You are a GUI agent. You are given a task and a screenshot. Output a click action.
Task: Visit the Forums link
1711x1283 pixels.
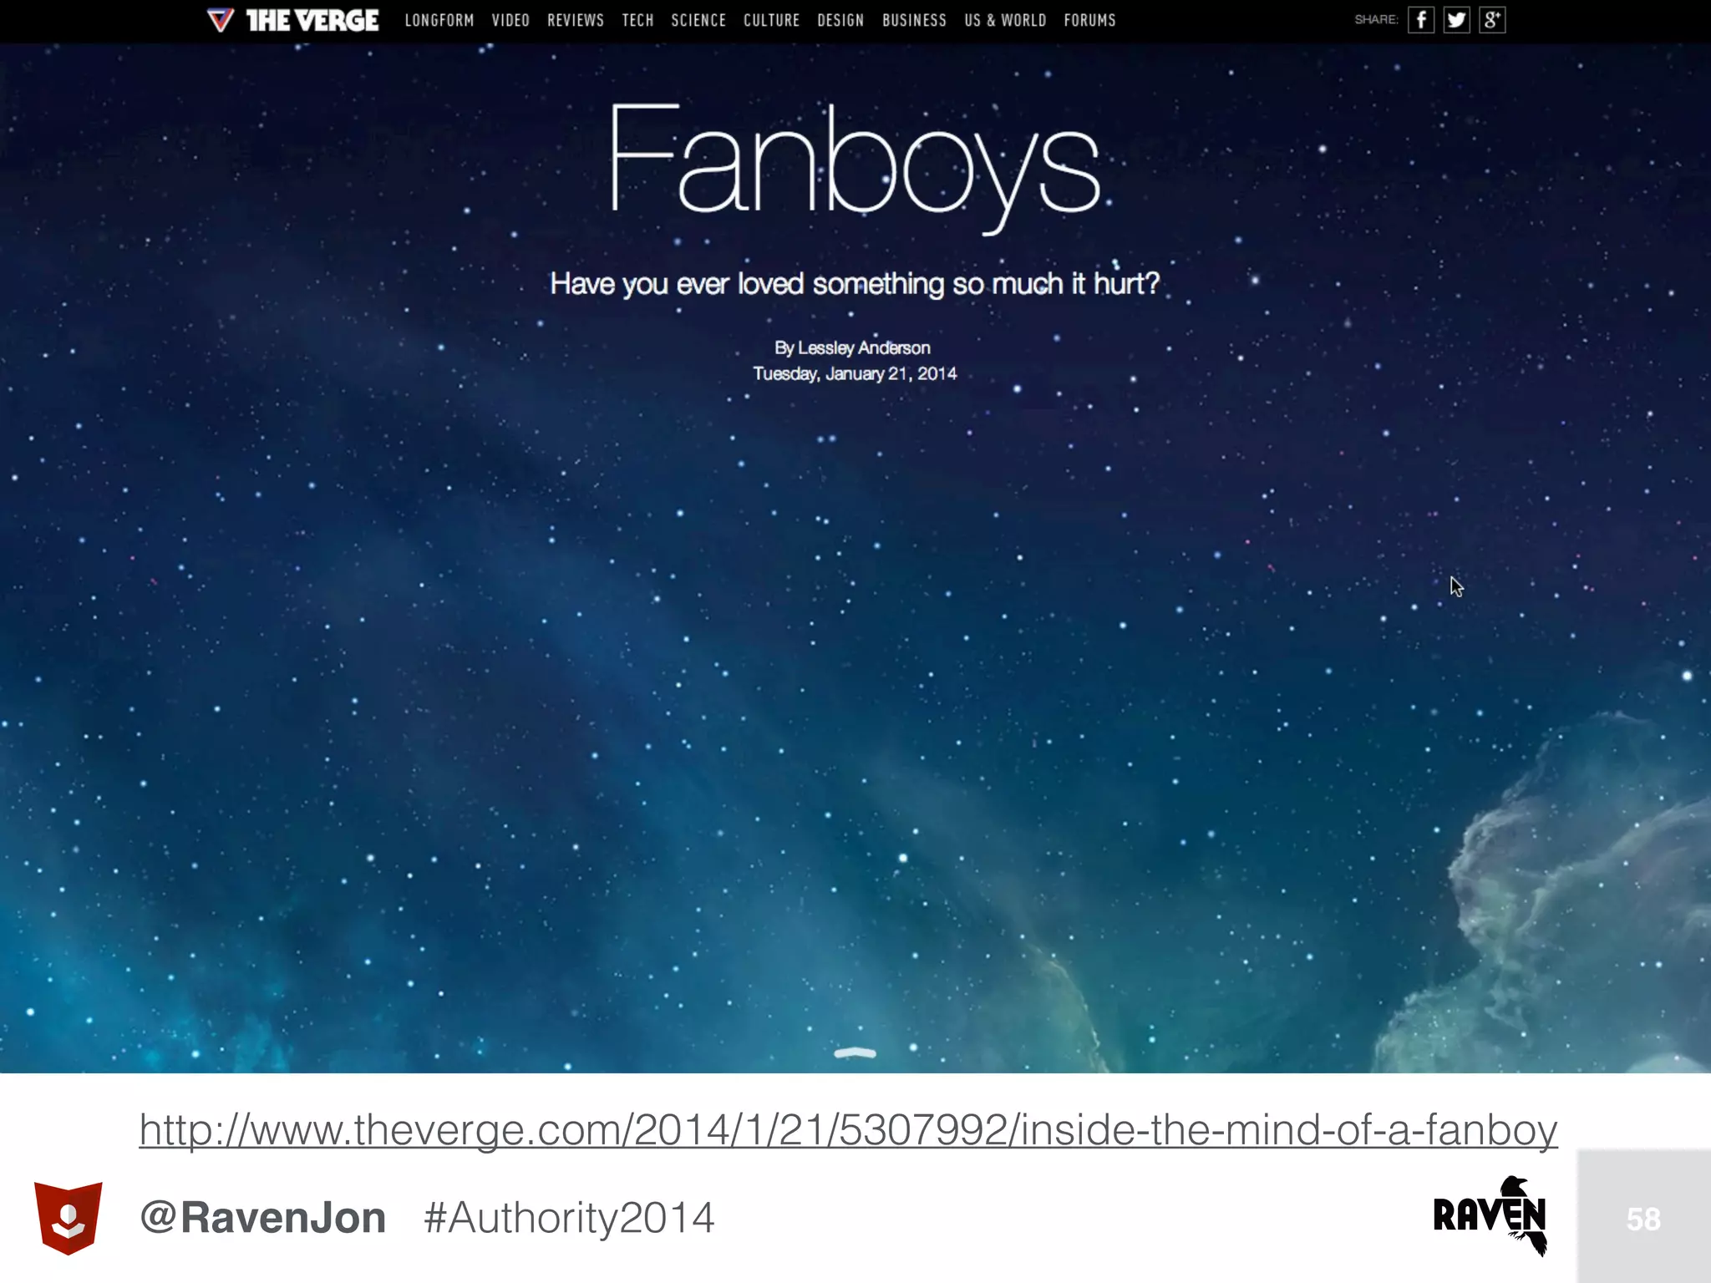pos(1089,20)
